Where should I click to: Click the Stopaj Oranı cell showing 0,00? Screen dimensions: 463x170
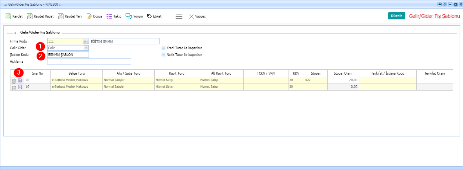343,87
